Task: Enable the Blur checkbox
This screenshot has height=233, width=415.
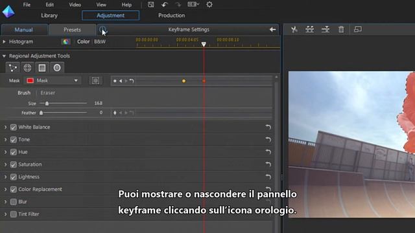Action: [x=13, y=202]
